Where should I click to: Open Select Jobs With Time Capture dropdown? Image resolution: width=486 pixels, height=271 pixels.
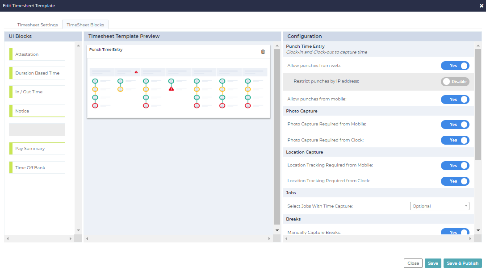click(x=440, y=206)
